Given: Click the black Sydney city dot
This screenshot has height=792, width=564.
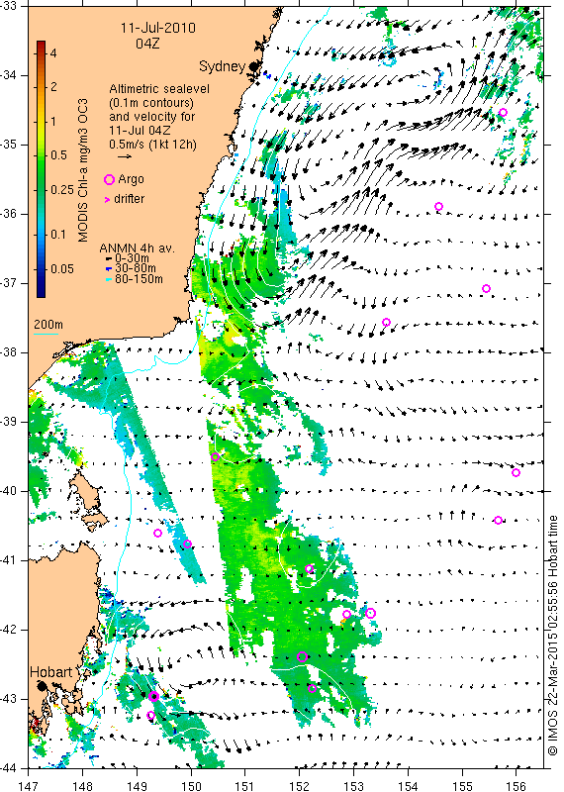Looking at the screenshot, I should (254, 66).
